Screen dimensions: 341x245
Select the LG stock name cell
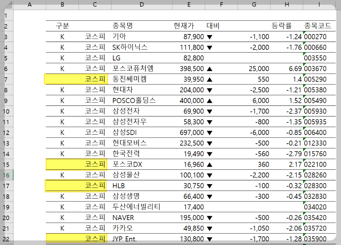[x=142, y=58]
